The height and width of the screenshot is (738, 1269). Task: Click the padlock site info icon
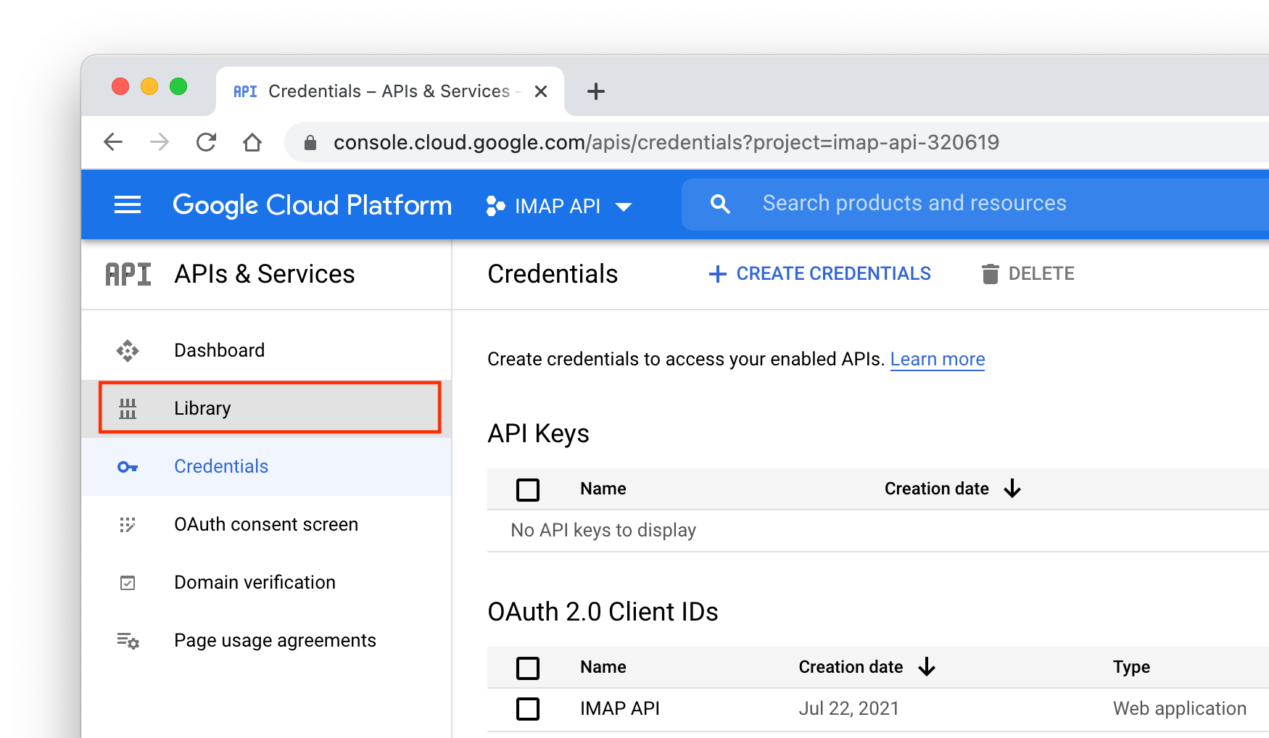[x=310, y=143]
